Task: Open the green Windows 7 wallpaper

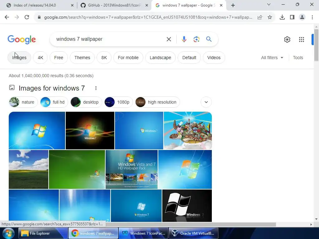Action: coord(77,170)
